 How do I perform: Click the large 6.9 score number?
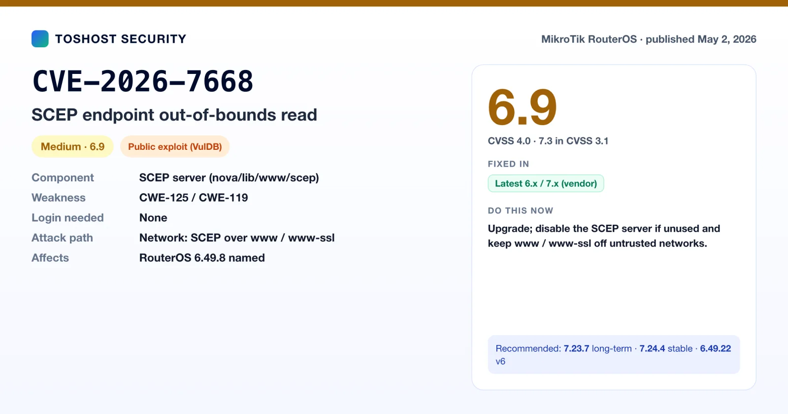click(522, 107)
